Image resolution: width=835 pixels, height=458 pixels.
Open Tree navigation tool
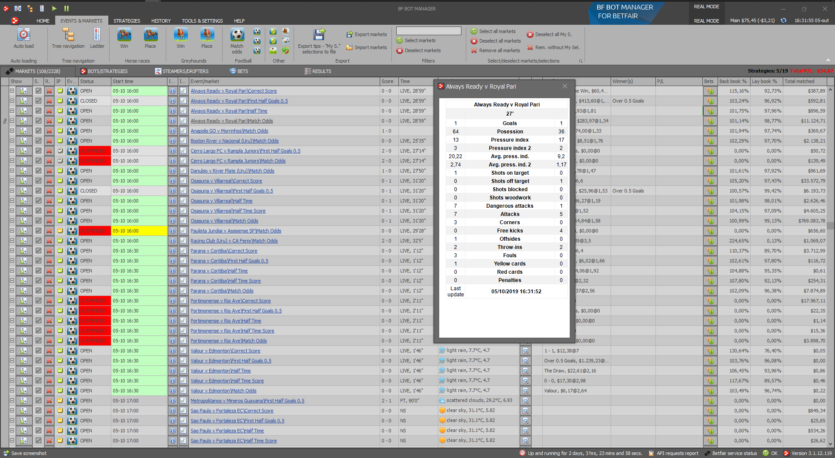click(x=68, y=35)
